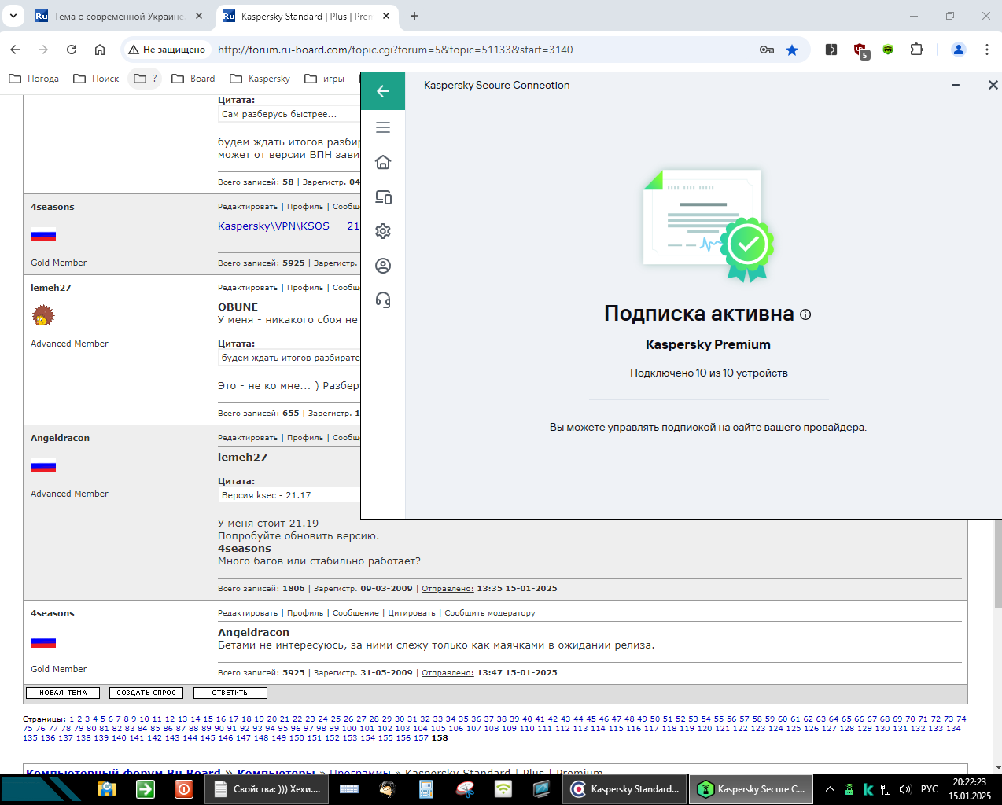Click Цитировать in last 4seasons post
The image size is (1002, 805).
(411, 613)
